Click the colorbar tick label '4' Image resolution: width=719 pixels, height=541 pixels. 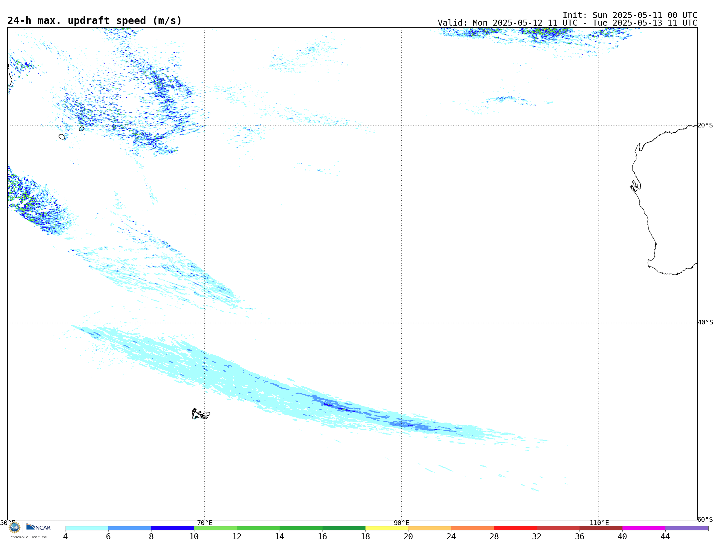click(x=66, y=537)
